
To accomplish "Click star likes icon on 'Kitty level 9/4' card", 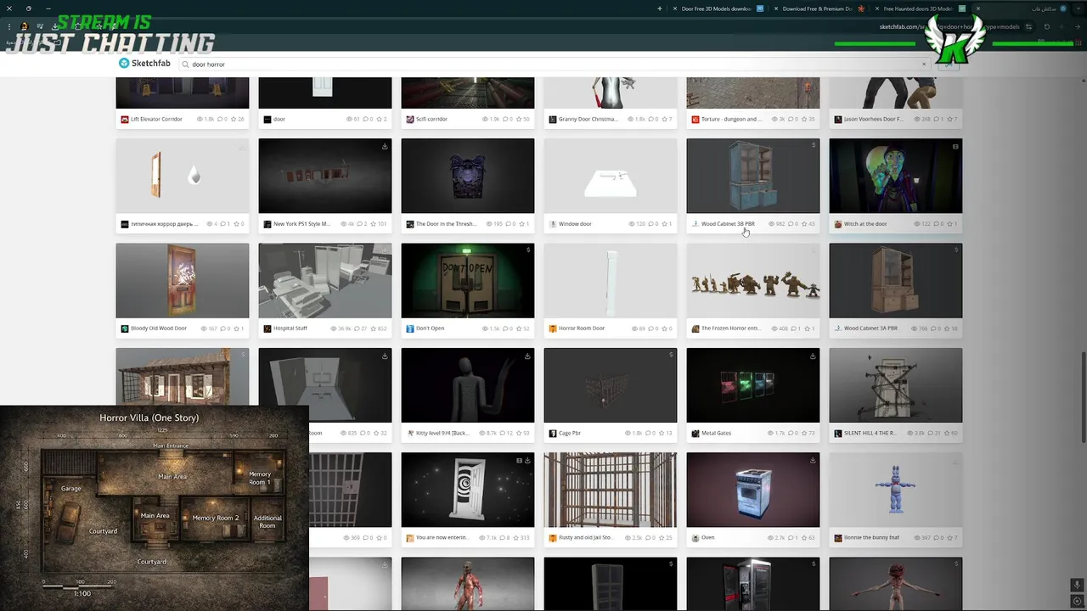I will 519,434.
